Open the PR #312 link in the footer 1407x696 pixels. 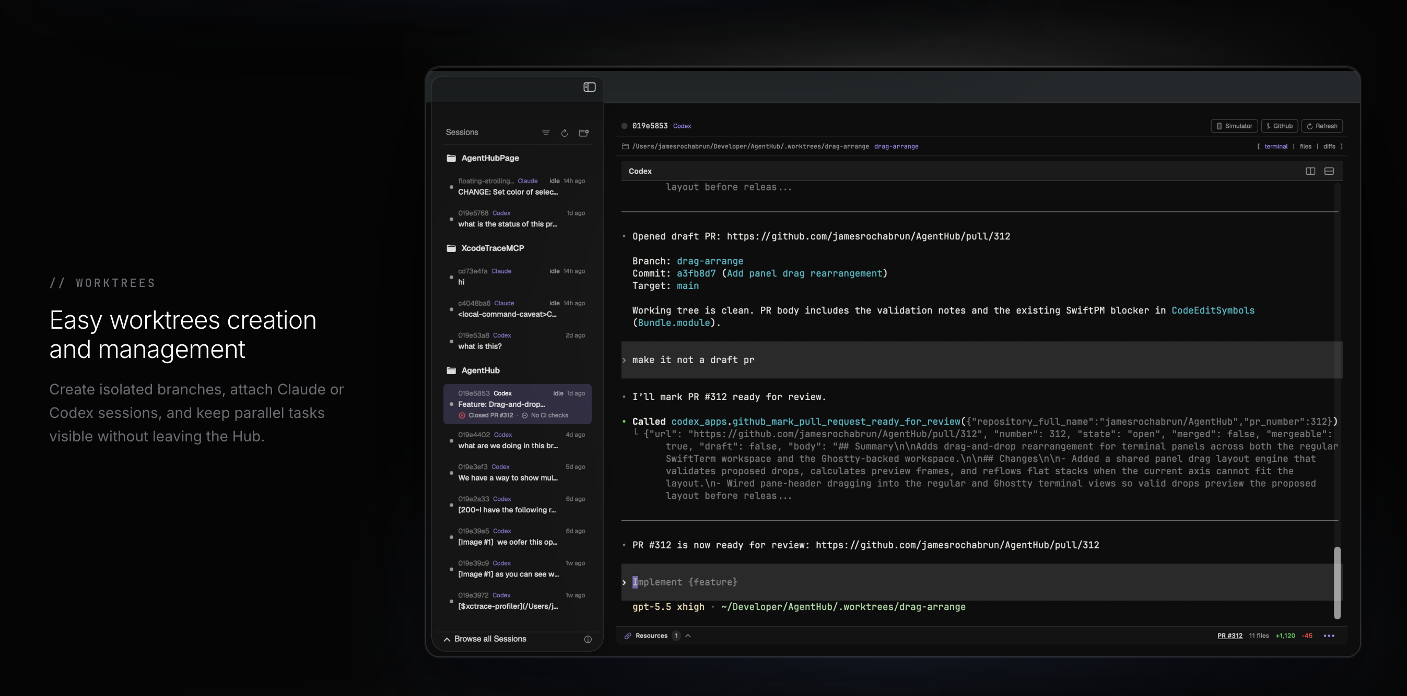[1229, 635]
